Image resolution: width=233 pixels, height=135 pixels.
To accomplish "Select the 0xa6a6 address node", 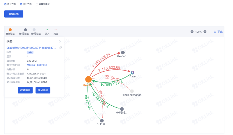I will (123, 52).
